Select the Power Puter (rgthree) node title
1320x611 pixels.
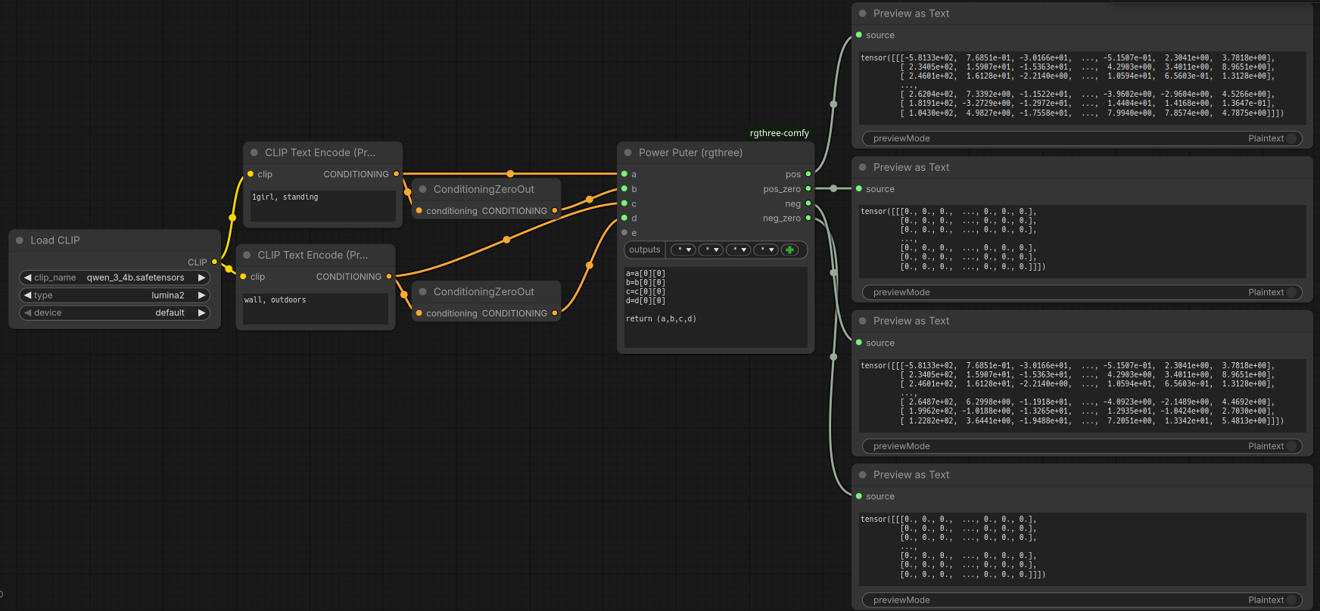(690, 153)
